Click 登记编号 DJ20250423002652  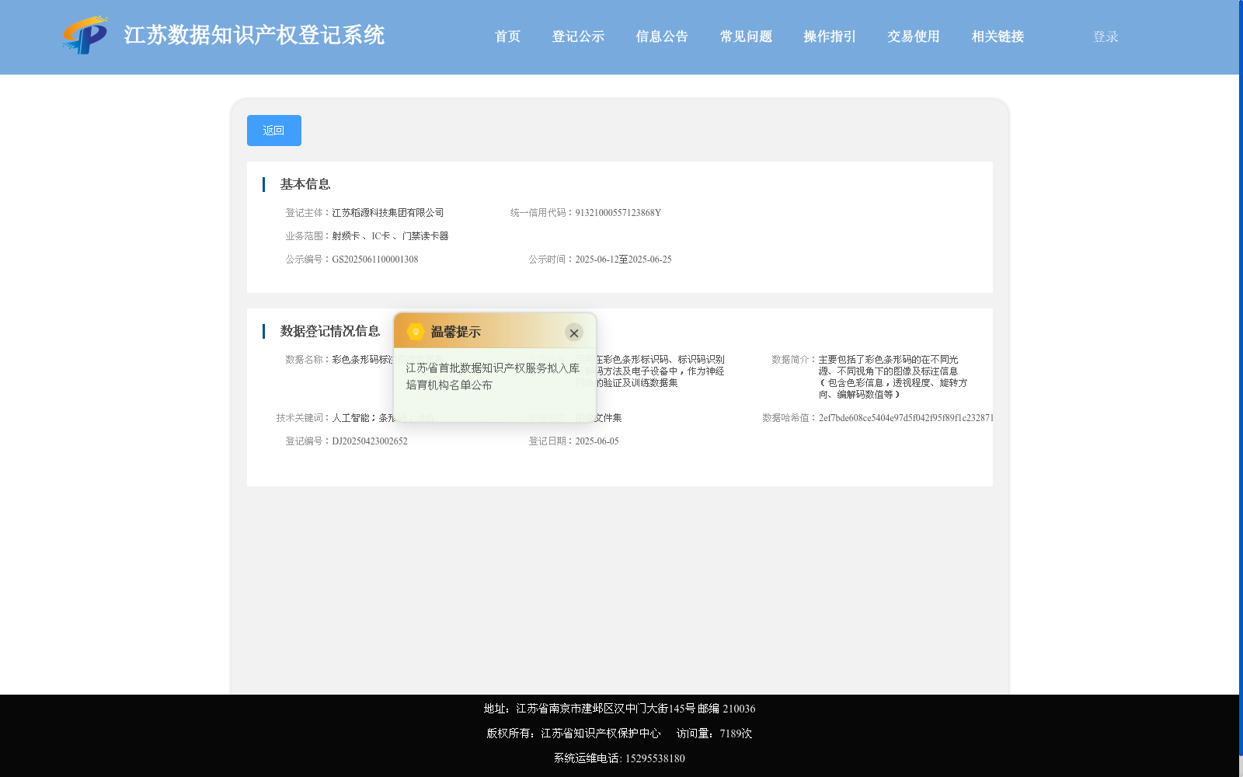pos(370,441)
